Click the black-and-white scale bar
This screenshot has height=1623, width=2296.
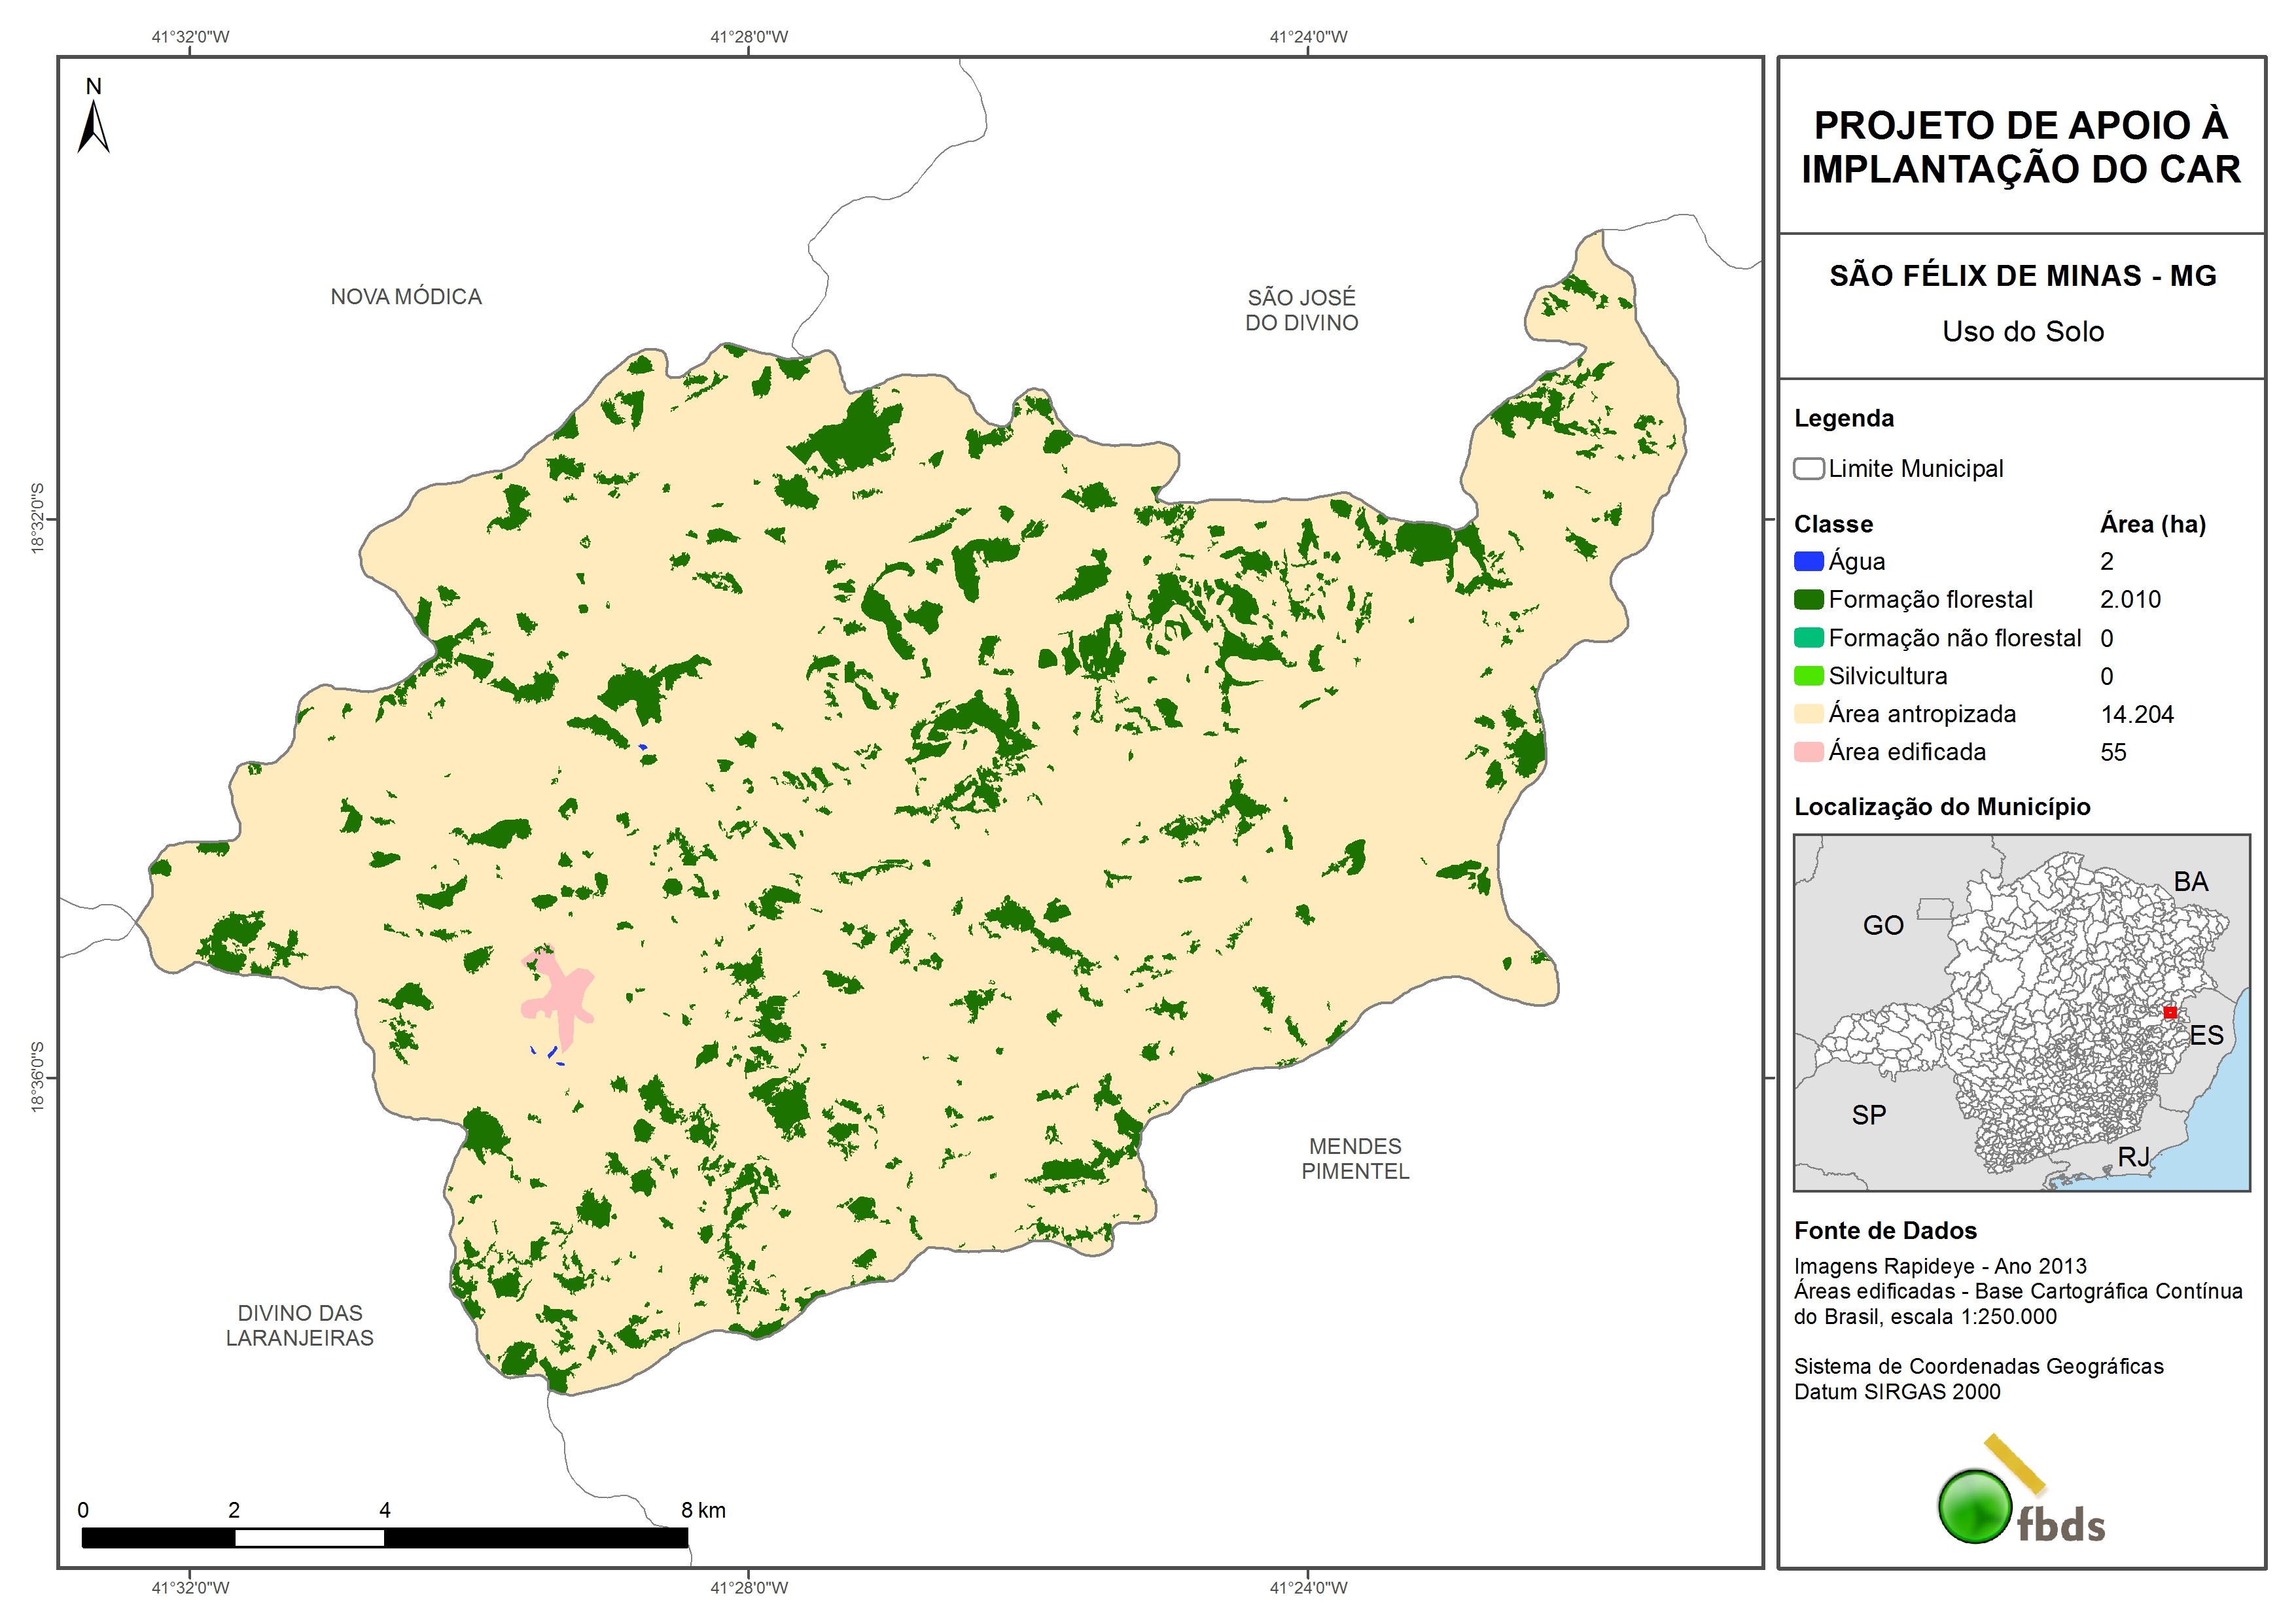[x=384, y=1537]
